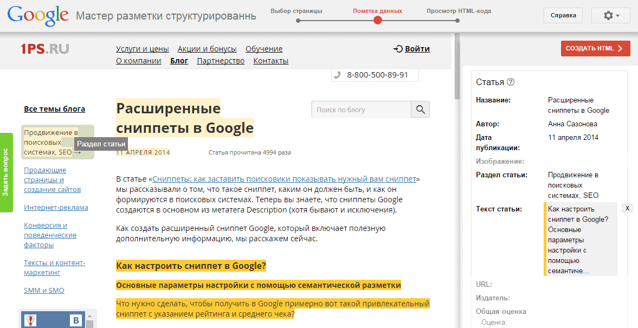Click the Справка help button
638x328 pixels.
[563, 16]
